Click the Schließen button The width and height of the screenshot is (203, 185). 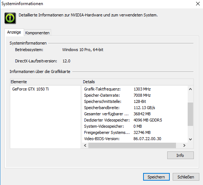coord(186,177)
